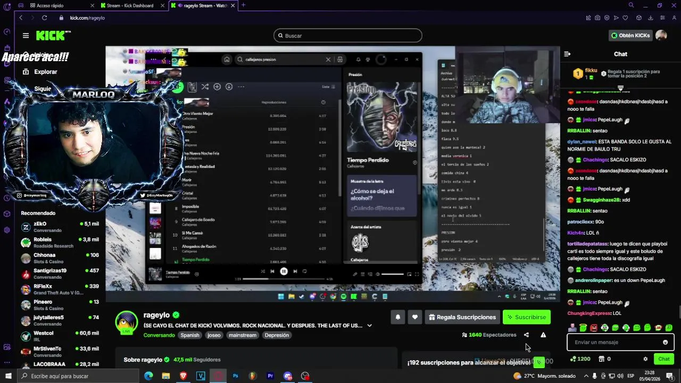Open Obtén KICKs

[630, 36]
